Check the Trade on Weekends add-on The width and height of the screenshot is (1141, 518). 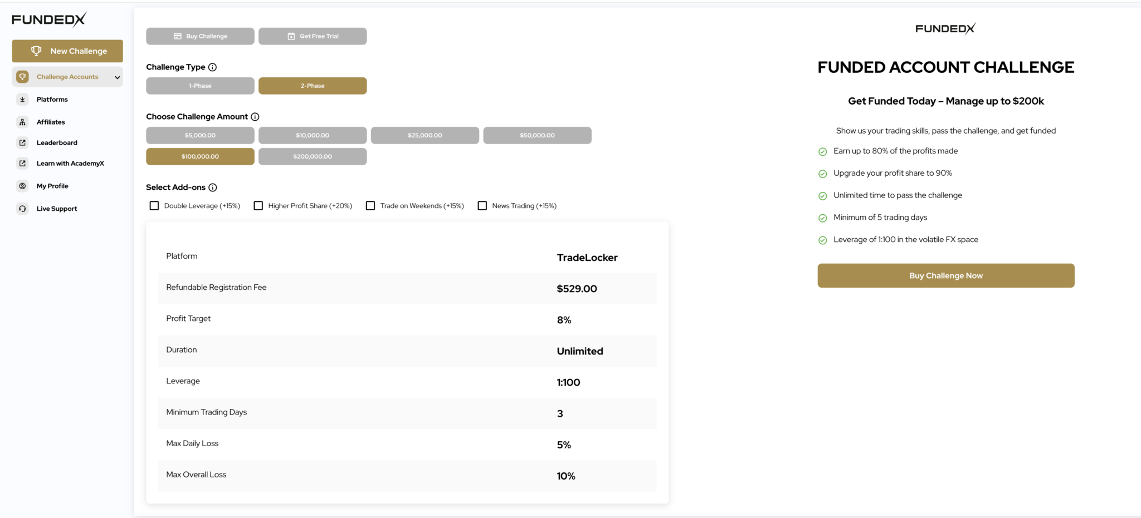pyautogui.click(x=370, y=205)
